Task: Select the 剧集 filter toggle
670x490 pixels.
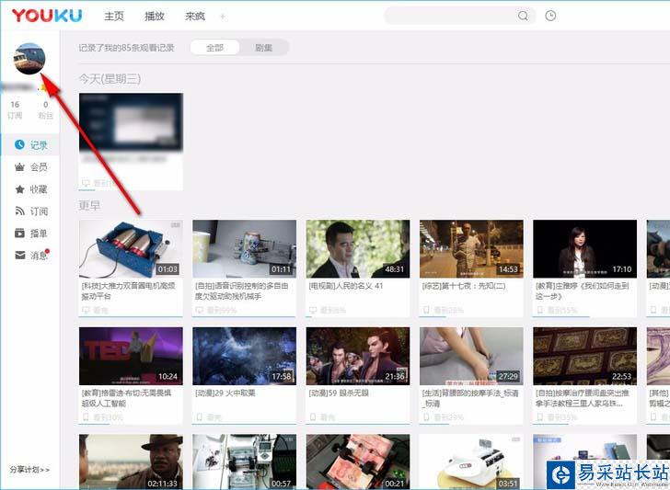Action: [263, 48]
